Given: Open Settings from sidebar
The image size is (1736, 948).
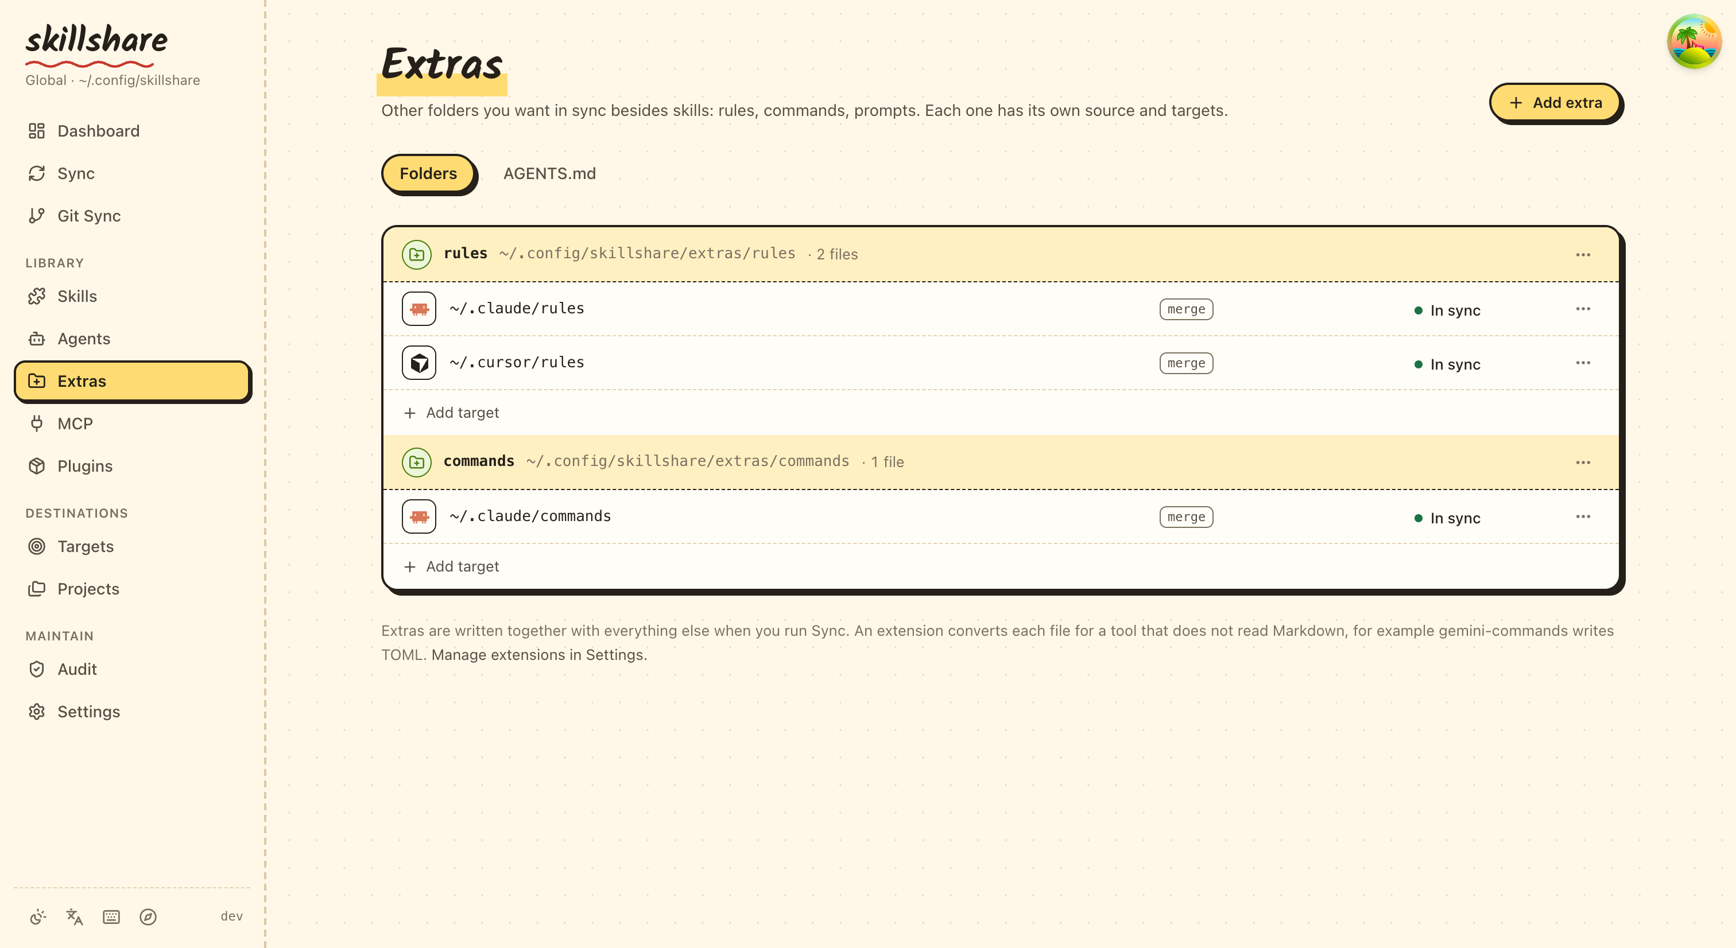Looking at the screenshot, I should [132, 712].
